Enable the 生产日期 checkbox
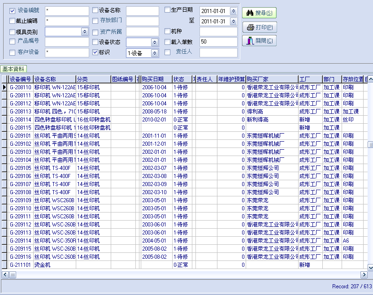Screen dimensions: 373x295 167,10
